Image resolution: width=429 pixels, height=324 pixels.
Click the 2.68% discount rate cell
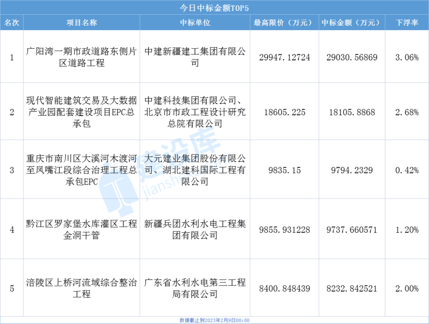tap(407, 112)
